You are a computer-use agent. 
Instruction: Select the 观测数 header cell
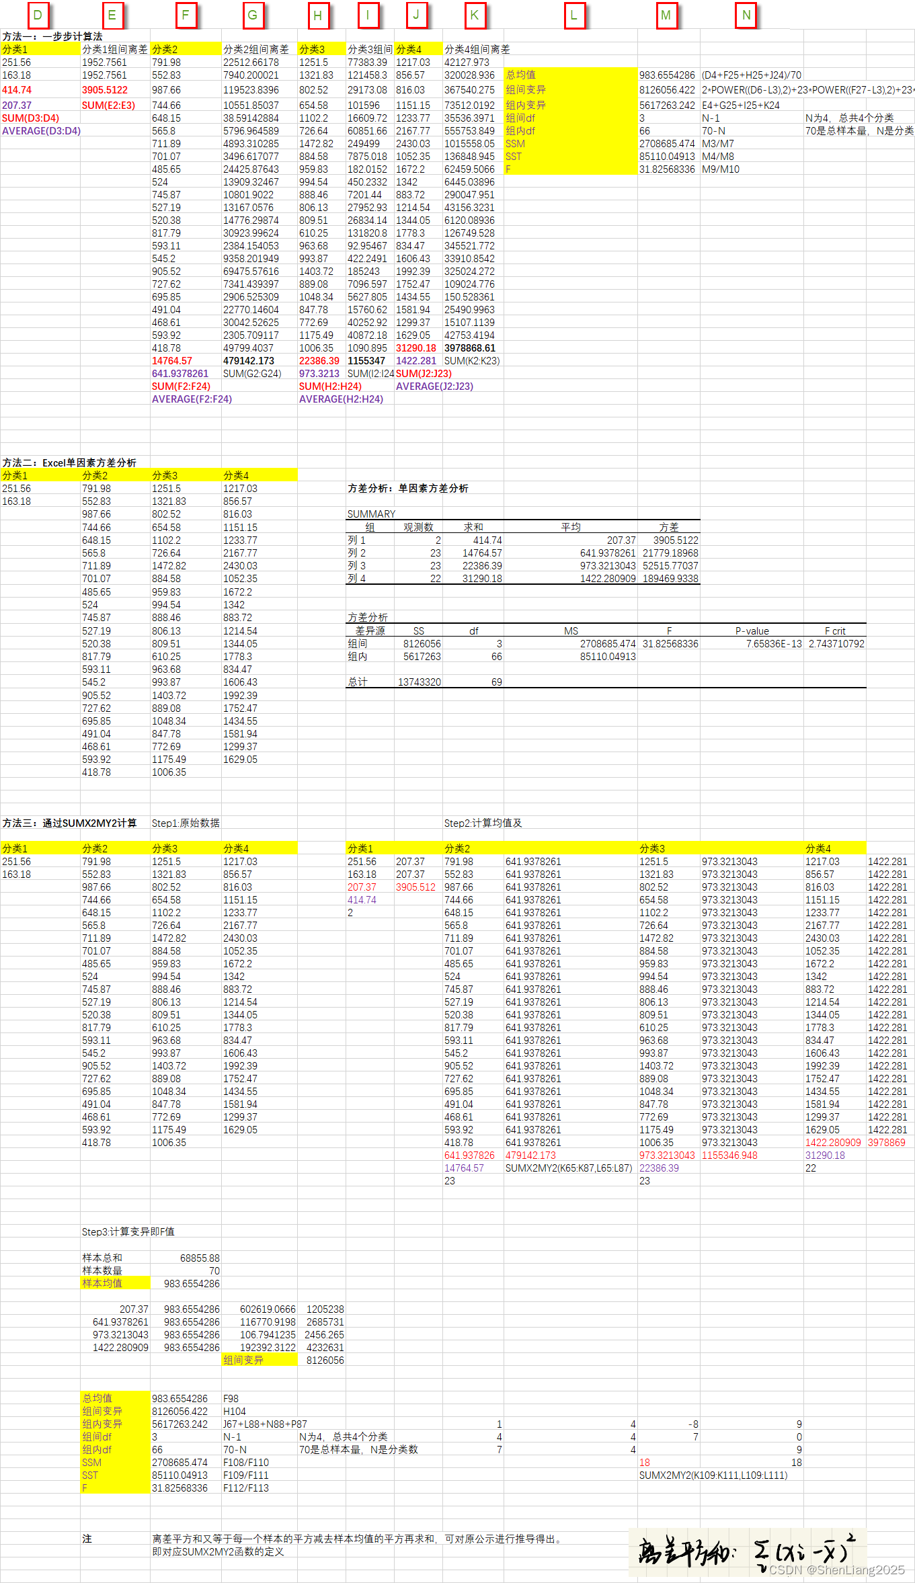click(418, 527)
